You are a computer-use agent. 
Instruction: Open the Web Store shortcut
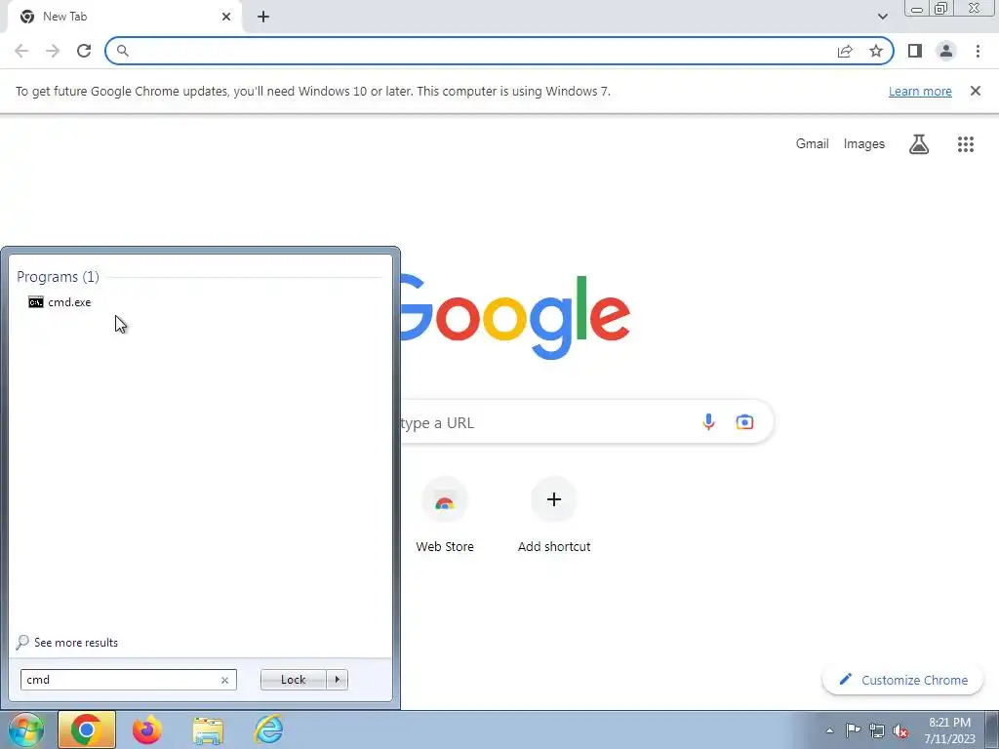point(445,515)
